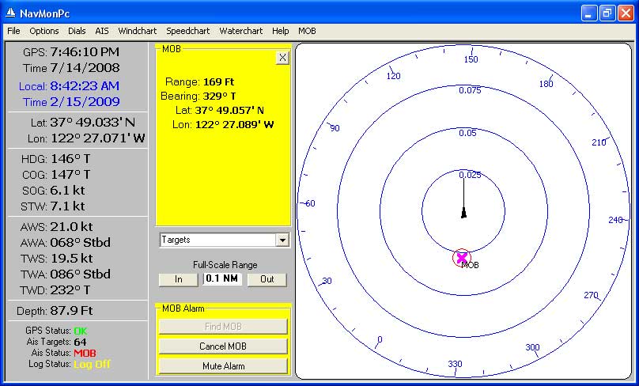The width and height of the screenshot is (639, 386).
Task: Minimize the NavMonPc window
Action: pyautogui.click(x=588, y=13)
